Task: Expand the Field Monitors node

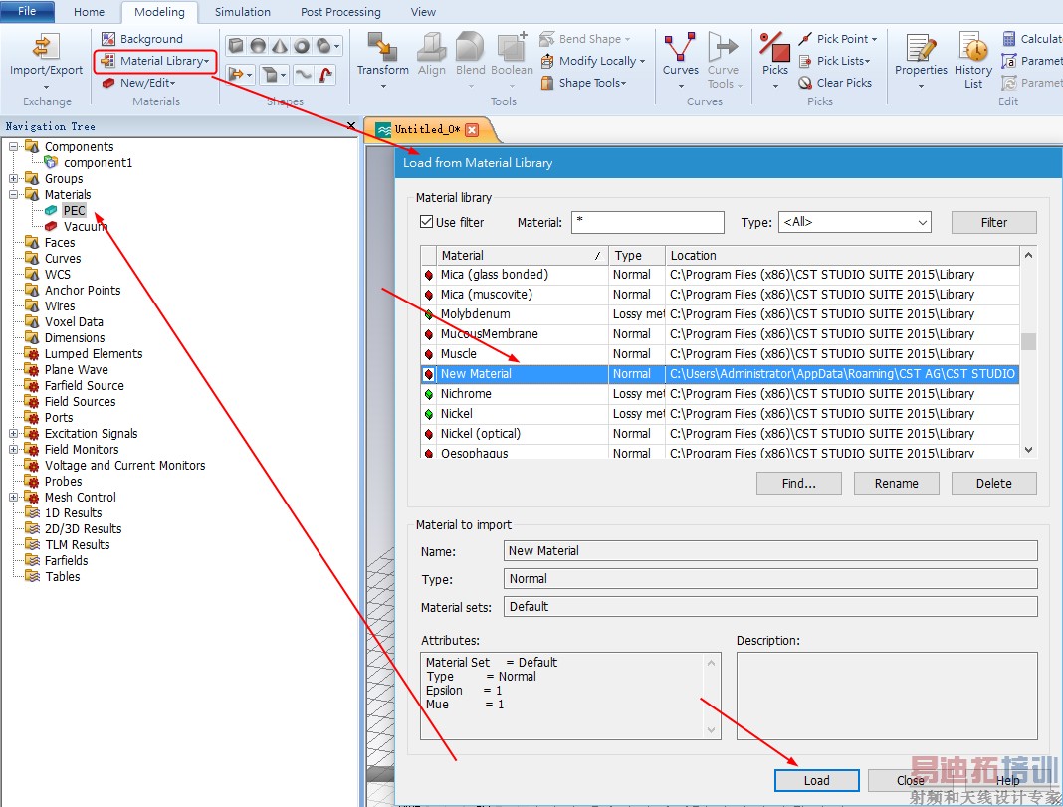Action: point(13,449)
